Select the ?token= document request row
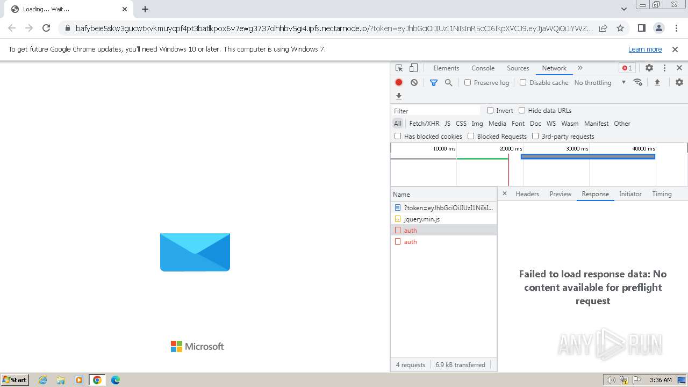Image resolution: width=688 pixels, height=387 pixels. pos(443,207)
